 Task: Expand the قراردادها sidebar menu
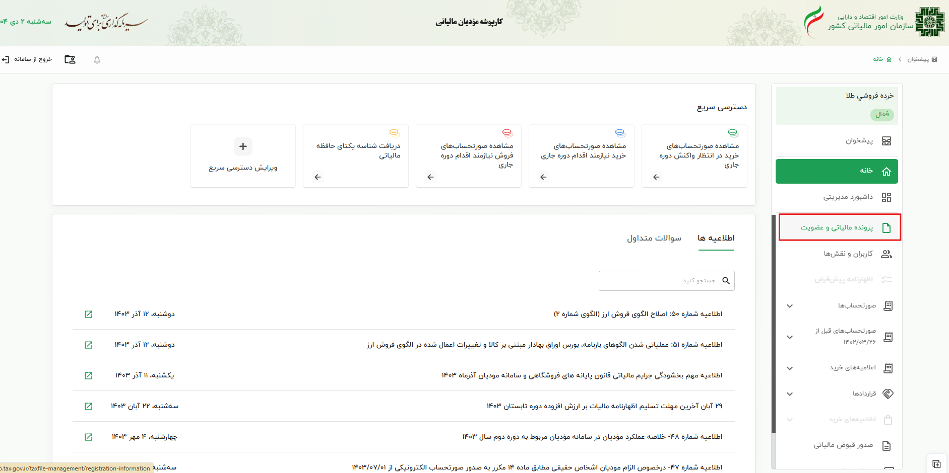pyautogui.click(x=790, y=394)
